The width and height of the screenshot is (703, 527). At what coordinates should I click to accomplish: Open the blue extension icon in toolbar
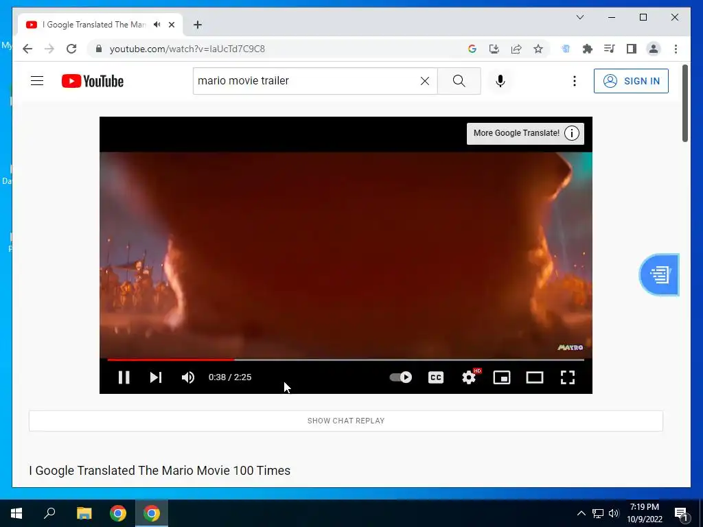[566, 49]
